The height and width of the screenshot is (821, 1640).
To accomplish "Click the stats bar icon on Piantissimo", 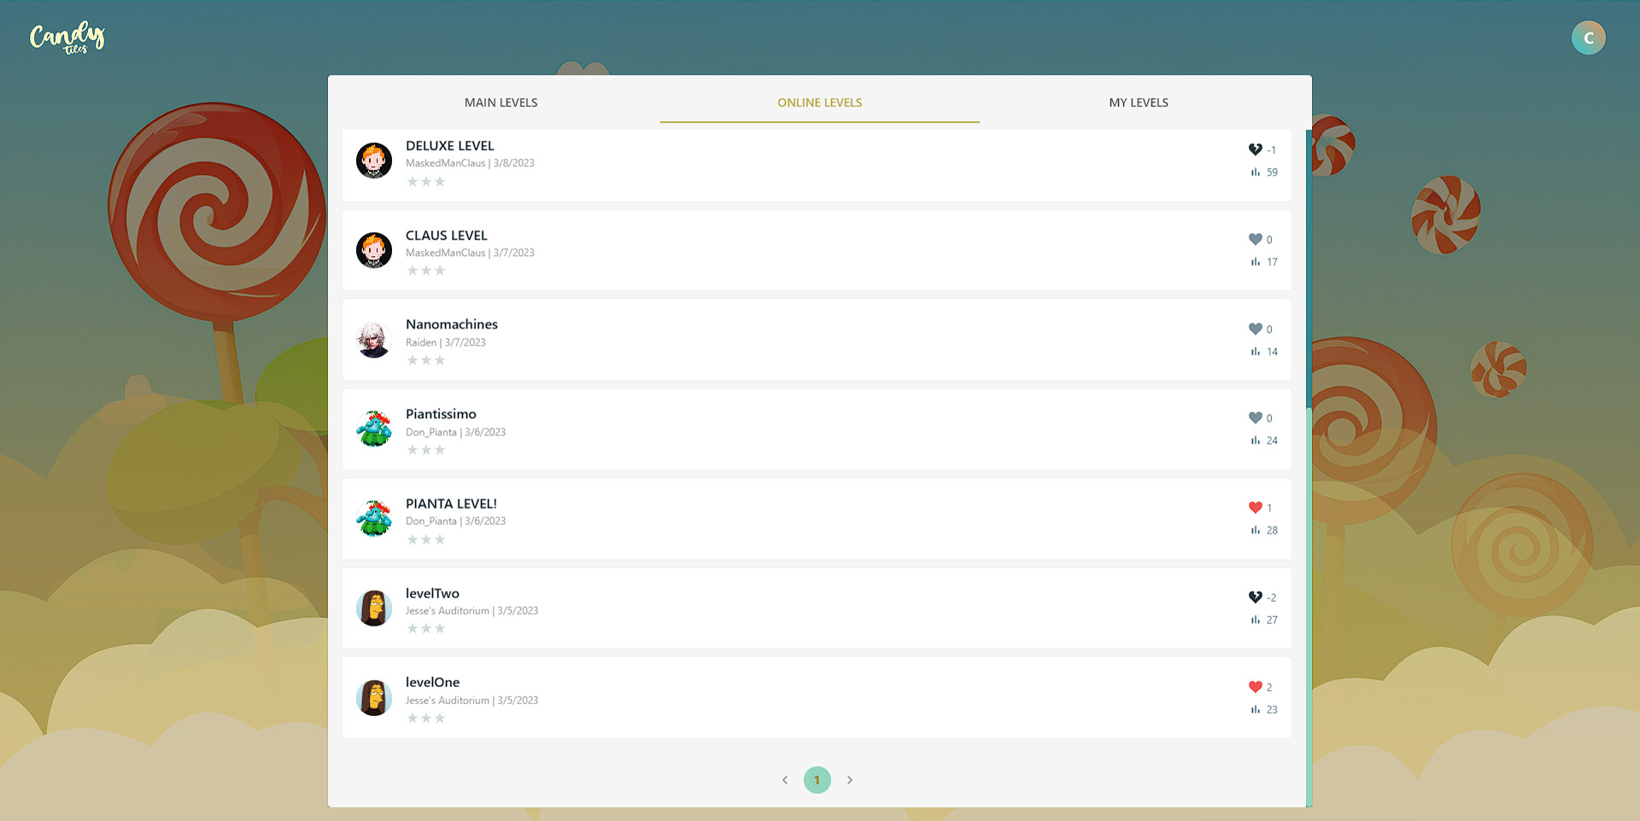I will (1255, 440).
